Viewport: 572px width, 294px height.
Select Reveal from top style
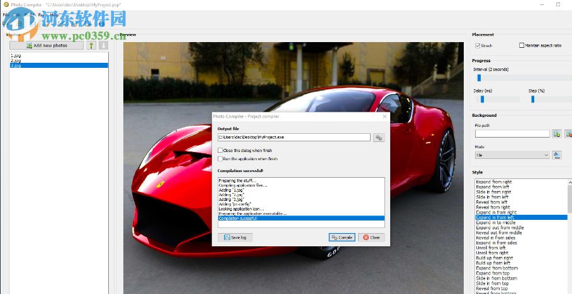[x=491, y=288]
